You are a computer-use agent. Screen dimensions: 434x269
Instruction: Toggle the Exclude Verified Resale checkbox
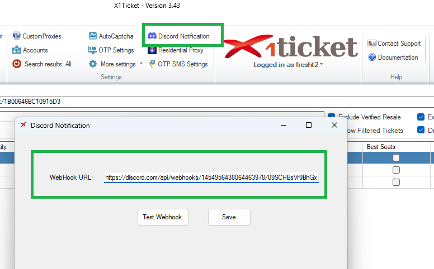coord(332,117)
